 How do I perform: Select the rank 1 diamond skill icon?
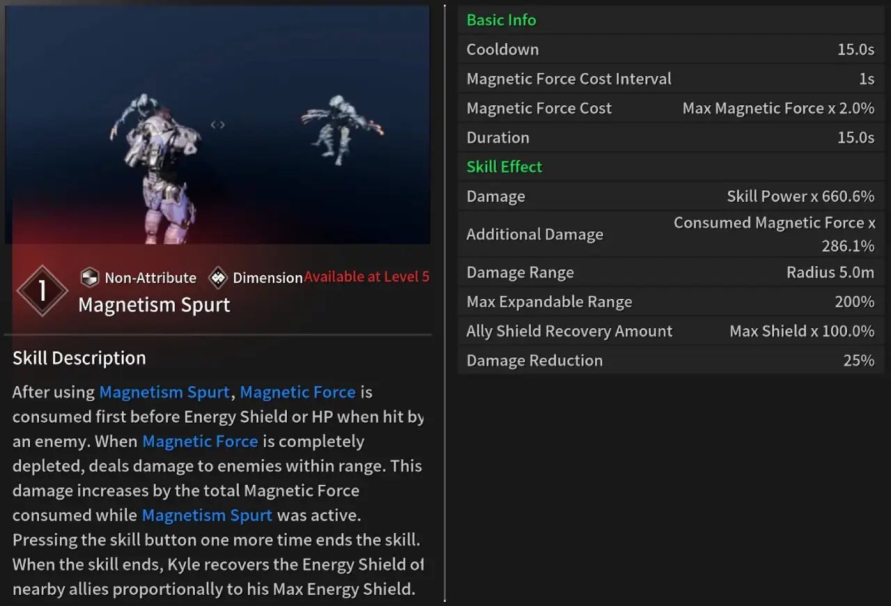(x=42, y=290)
